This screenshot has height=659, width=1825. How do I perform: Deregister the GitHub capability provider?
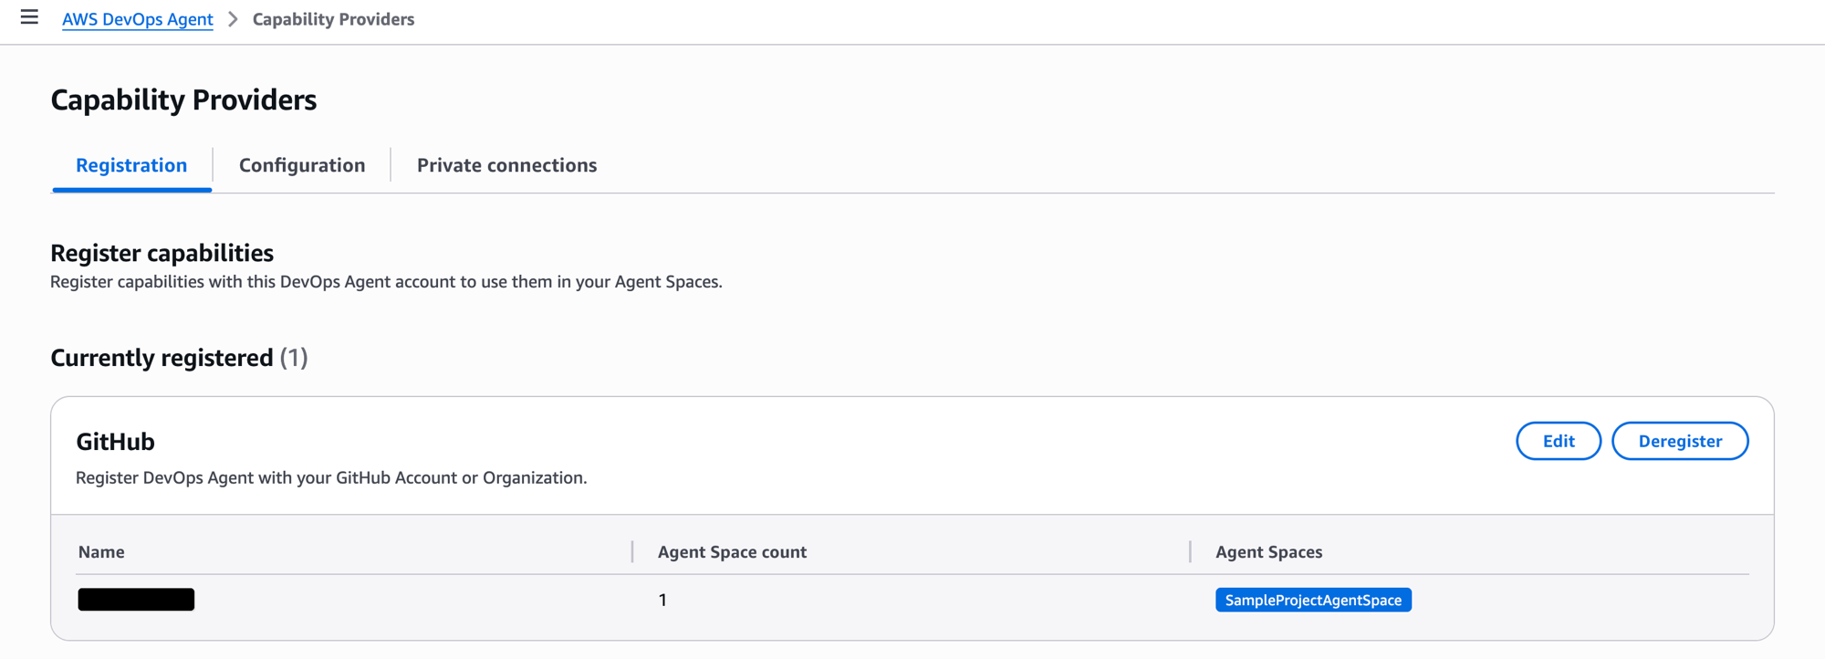click(1679, 441)
